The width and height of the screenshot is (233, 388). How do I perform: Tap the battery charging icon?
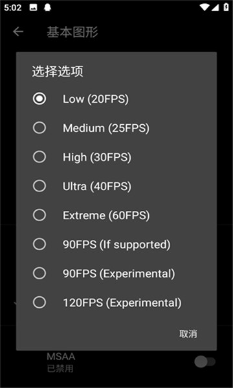pyautogui.click(x=226, y=7)
